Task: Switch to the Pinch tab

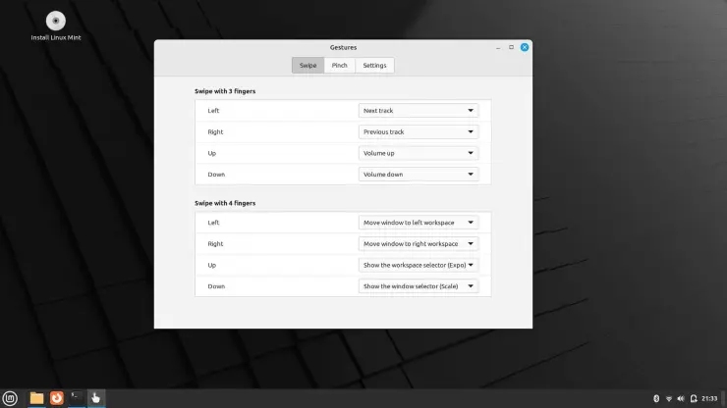Action: (339, 66)
